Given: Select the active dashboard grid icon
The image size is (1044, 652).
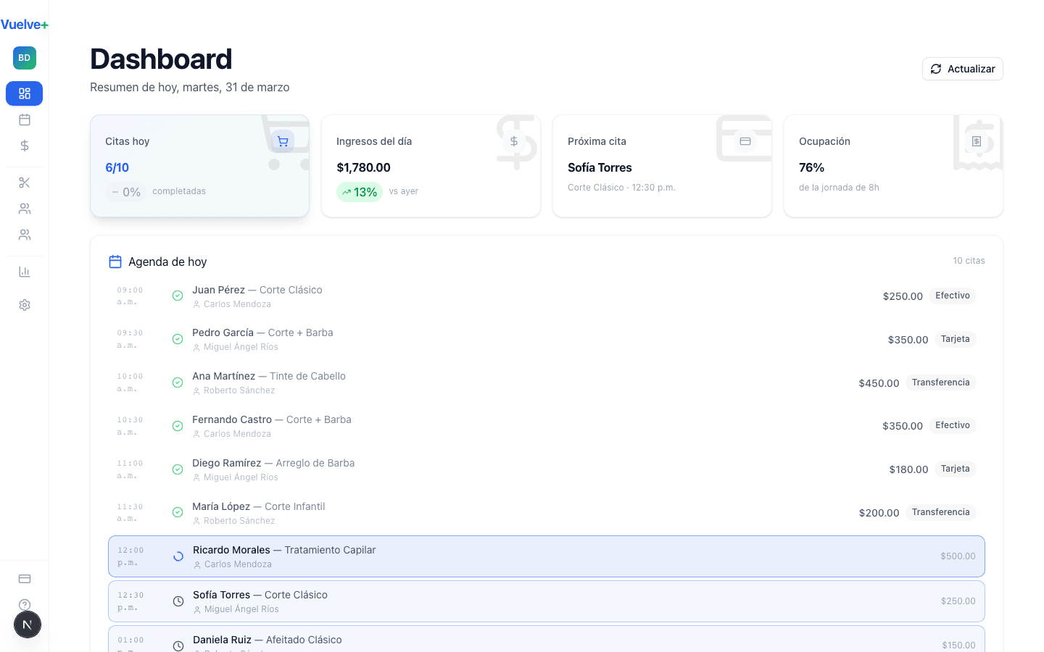Looking at the screenshot, I should (25, 93).
